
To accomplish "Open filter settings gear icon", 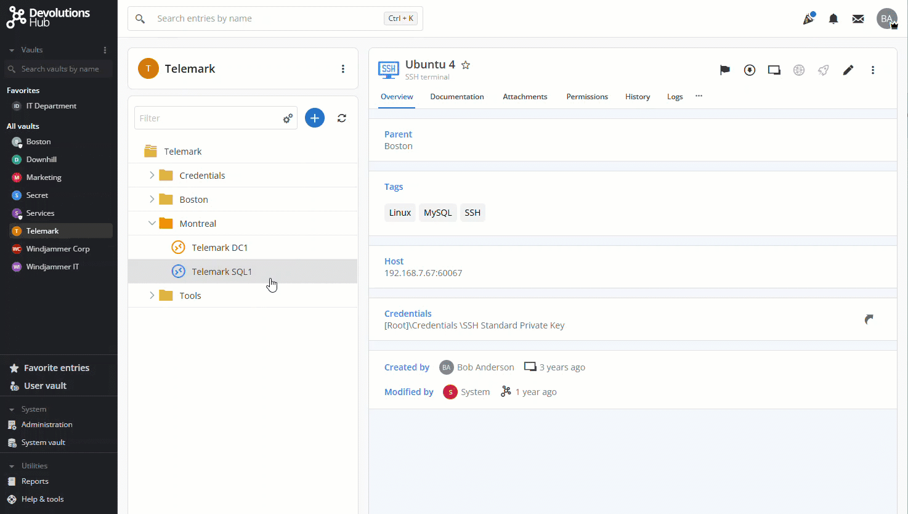I will coord(288,118).
